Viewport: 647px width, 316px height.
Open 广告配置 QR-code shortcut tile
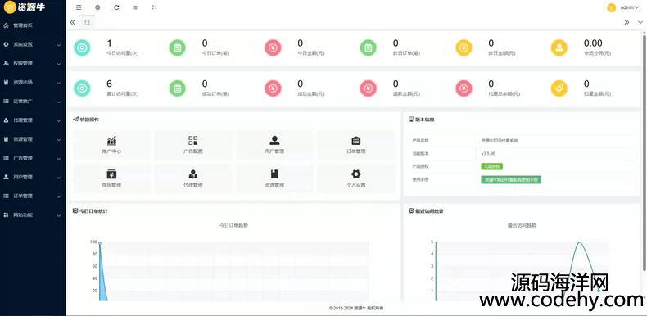tap(193, 145)
